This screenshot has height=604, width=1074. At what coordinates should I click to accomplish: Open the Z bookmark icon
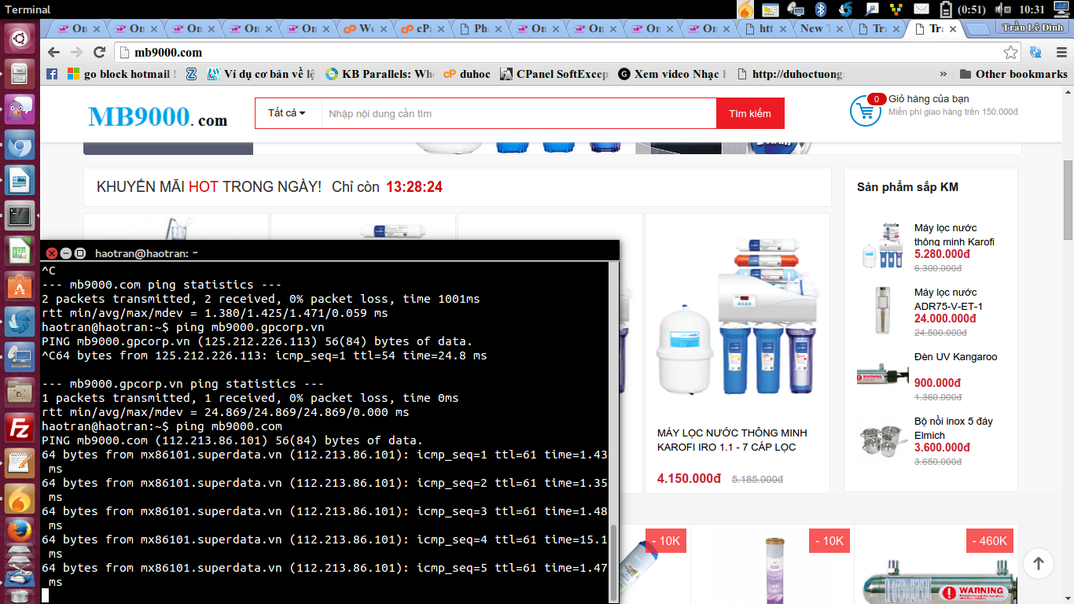(x=191, y=74)
